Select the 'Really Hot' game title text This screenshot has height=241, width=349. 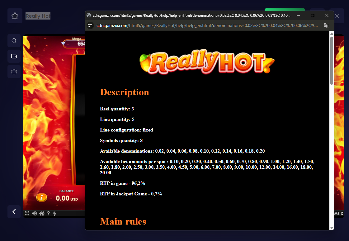(x=38, y=16)
